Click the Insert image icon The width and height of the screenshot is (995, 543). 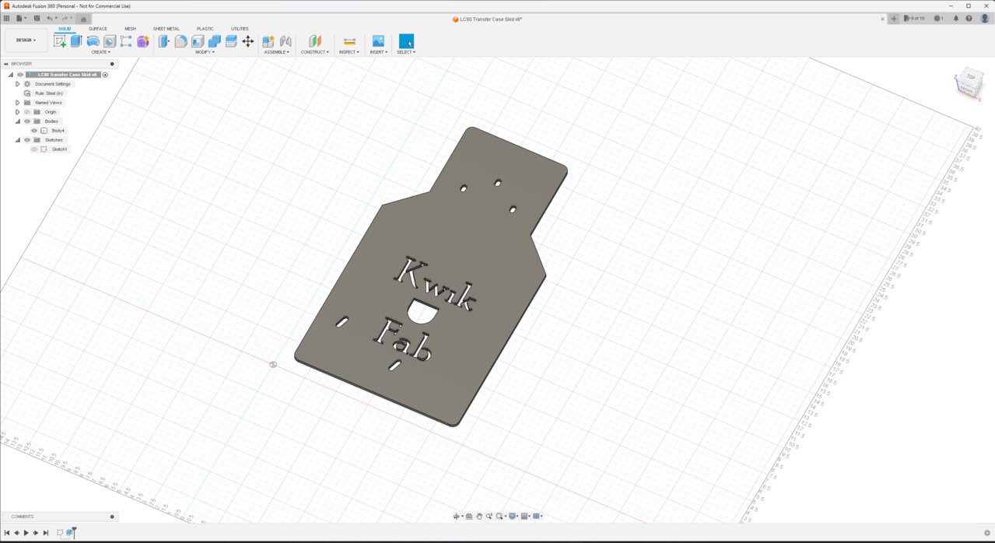tap(378, 41)
